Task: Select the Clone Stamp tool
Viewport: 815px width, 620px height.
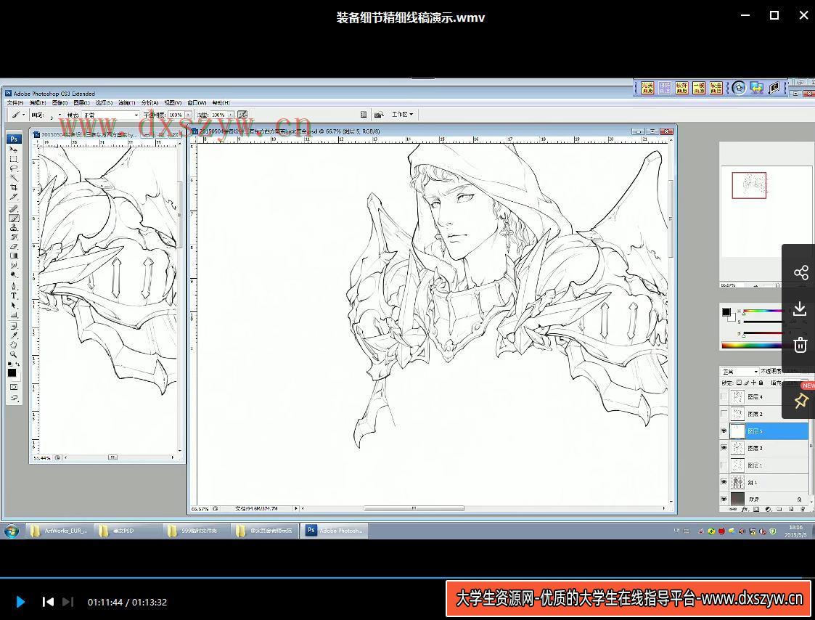Action: point(14,227)
